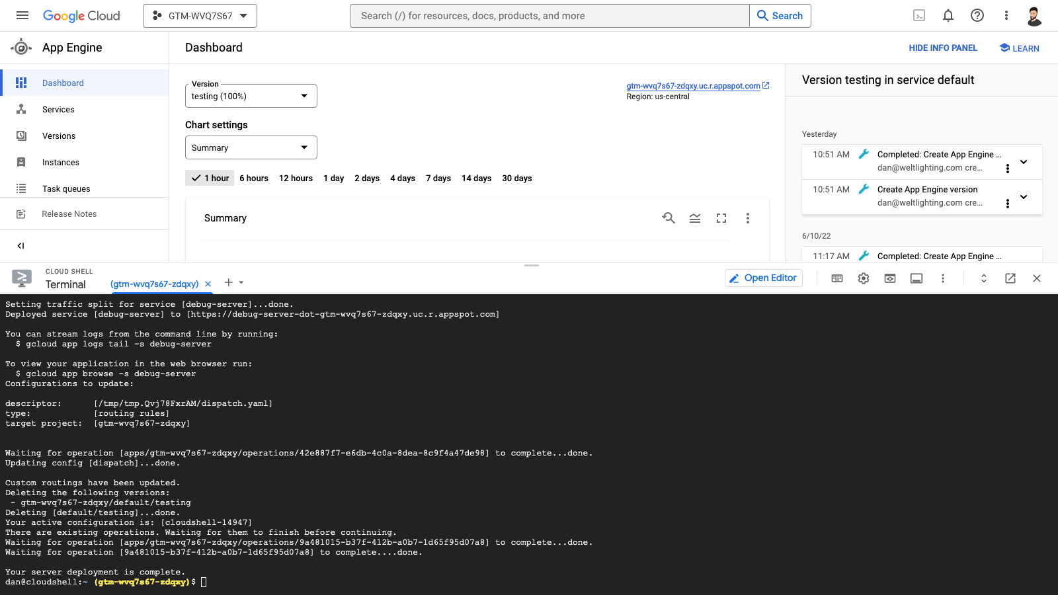Open the main navigation hamburger menu
The height and width of the screenshot is (595, 1058).
pos(22,15)
